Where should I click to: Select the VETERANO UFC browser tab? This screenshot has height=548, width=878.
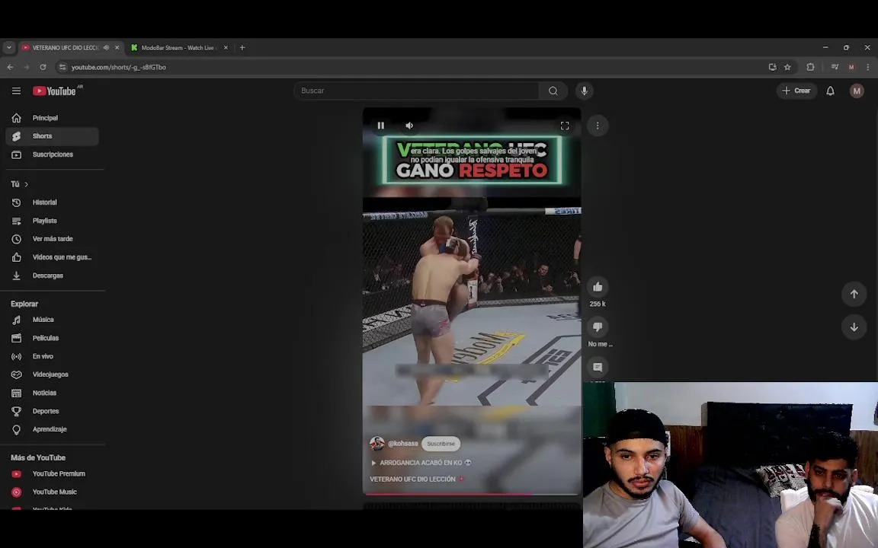tap(66, 47)
